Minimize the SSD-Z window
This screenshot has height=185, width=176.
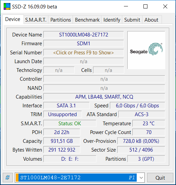click(126, 6)
